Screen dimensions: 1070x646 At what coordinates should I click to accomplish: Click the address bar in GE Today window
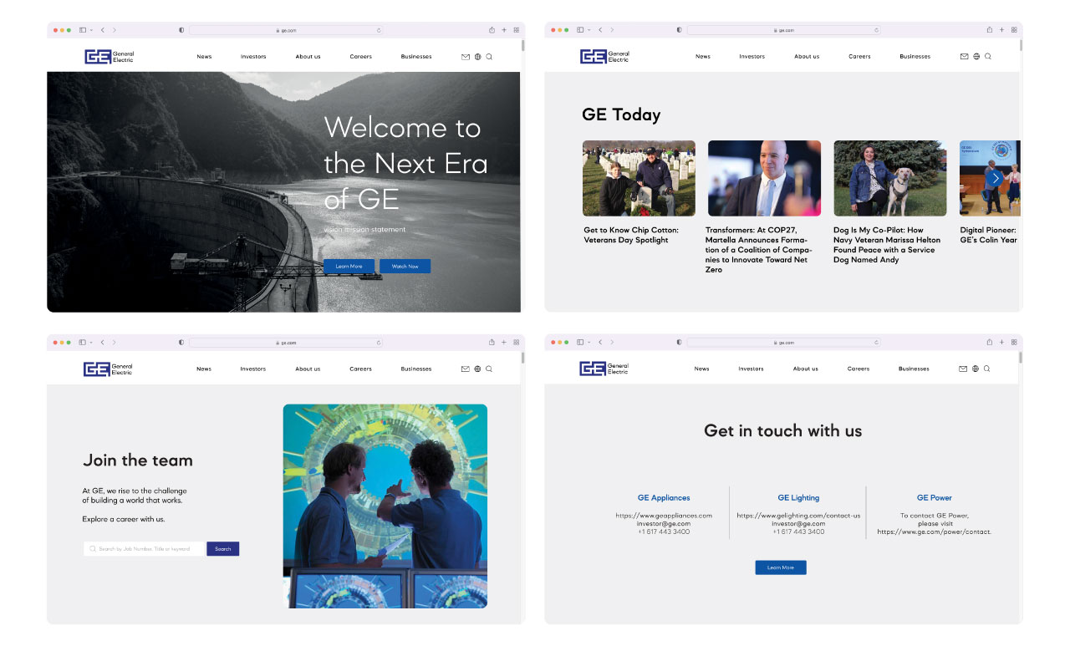[x=785, y=30]
